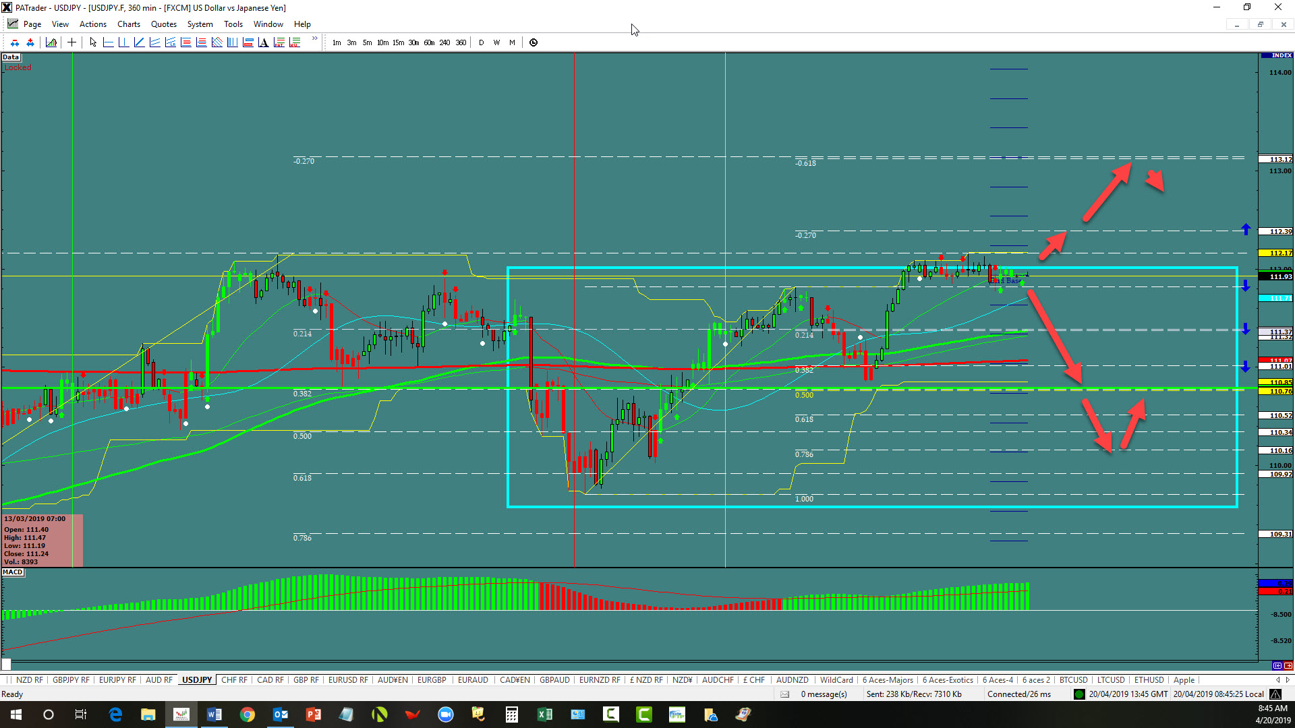The height and width of the screenshot is (728, 1295).
Task: Switch chart to 5m timeframe
Action: tap(367, 42)
